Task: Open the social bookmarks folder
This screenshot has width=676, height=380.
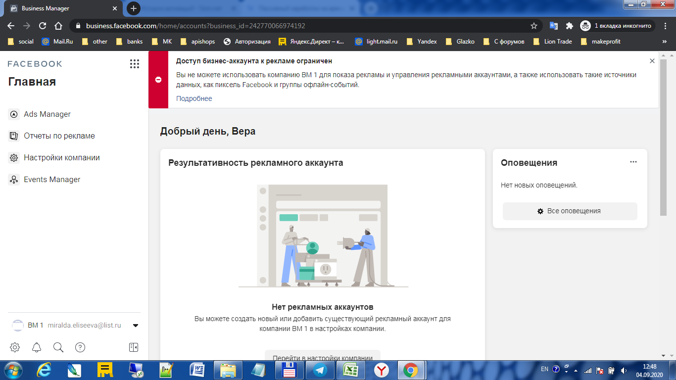Action: (21, 42)
